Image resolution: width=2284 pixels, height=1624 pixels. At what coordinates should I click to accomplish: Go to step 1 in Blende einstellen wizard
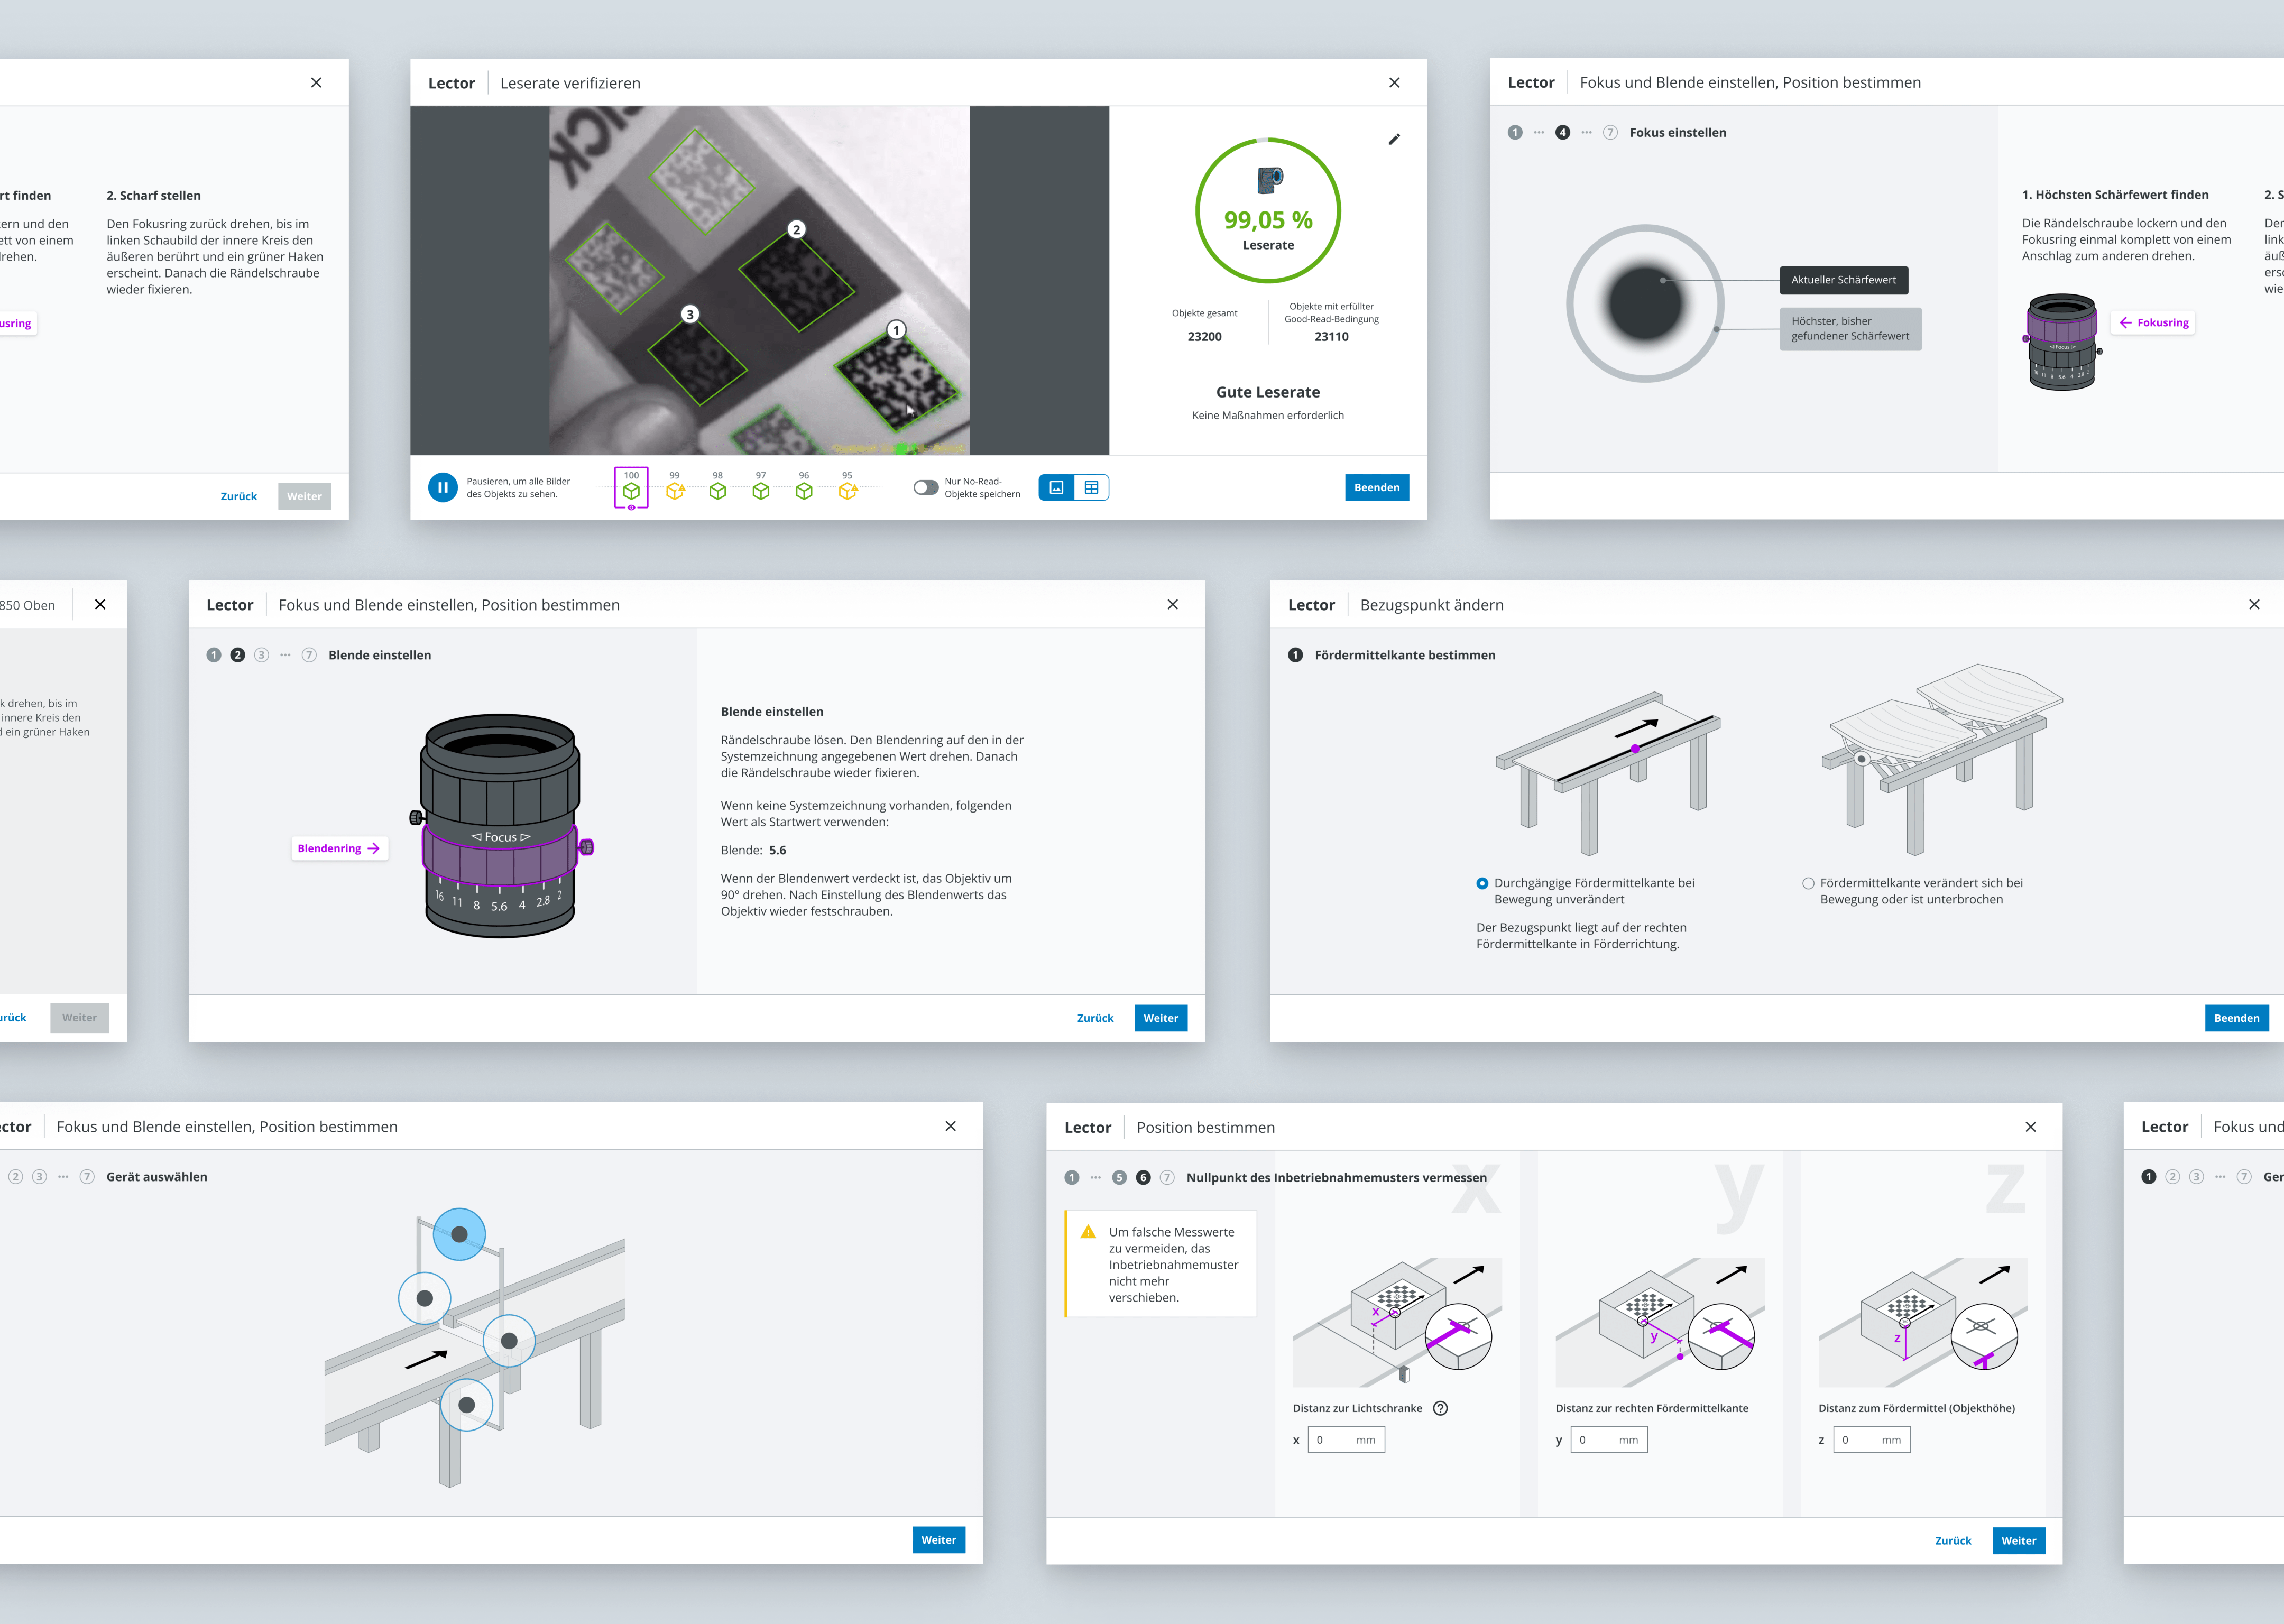coord(214,655)
